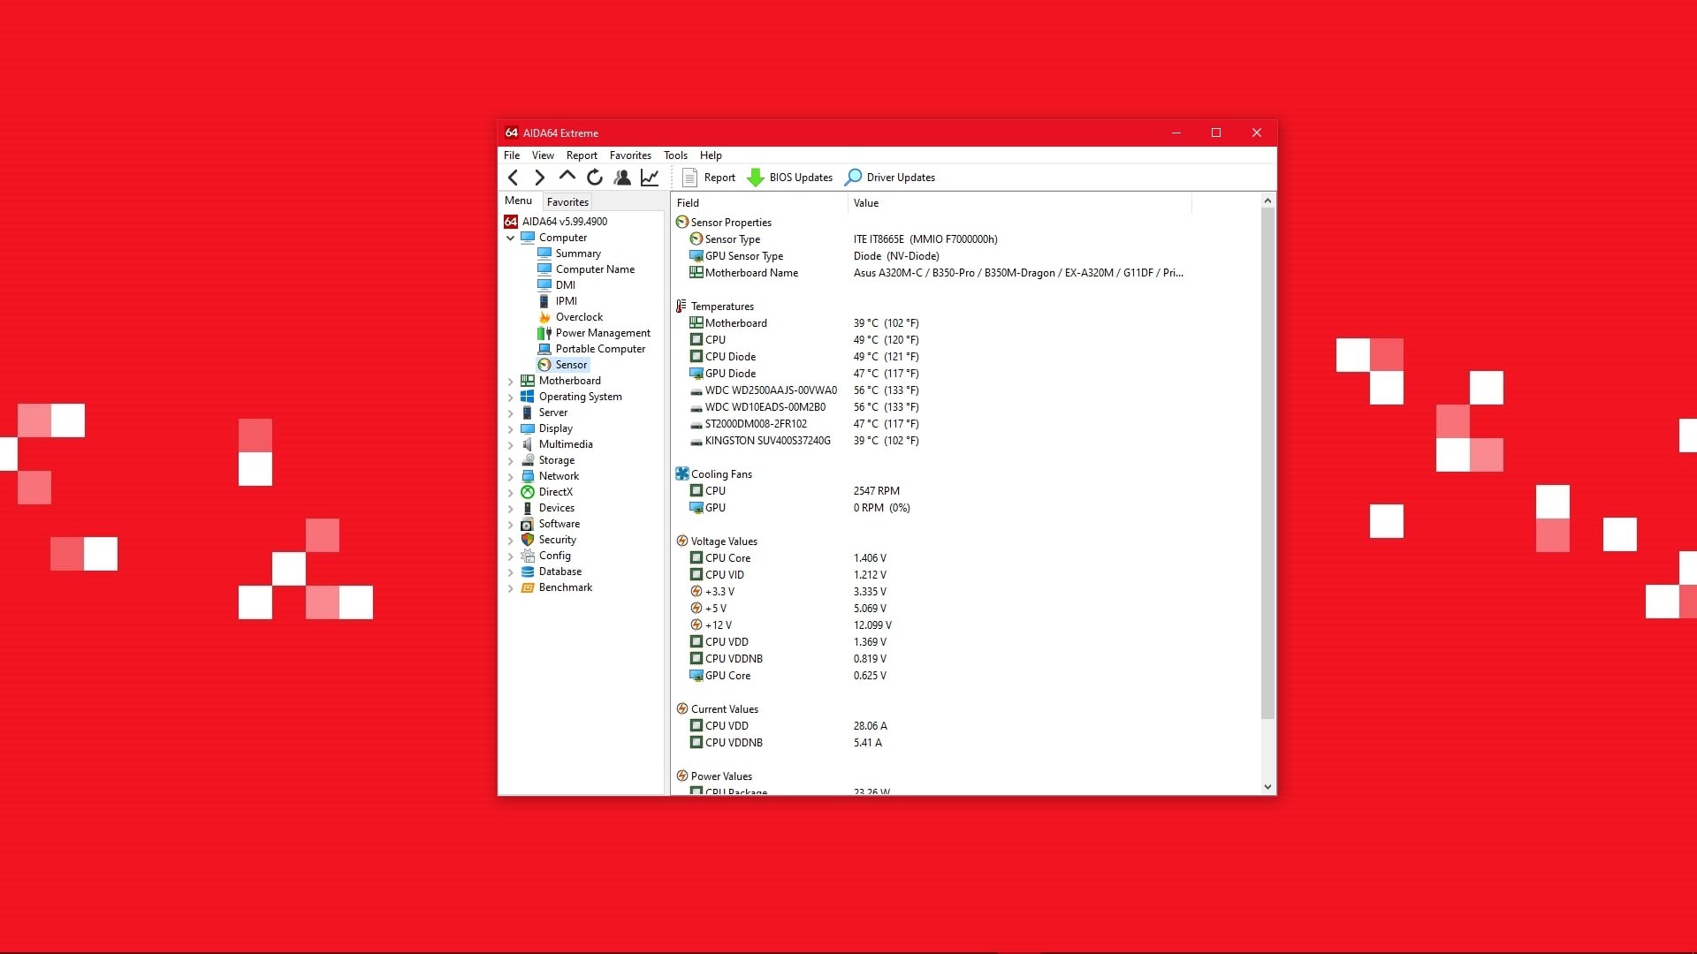Click the Database cylinder icon
This screenshot has height=954, width=1697.
tap(528, 572)
